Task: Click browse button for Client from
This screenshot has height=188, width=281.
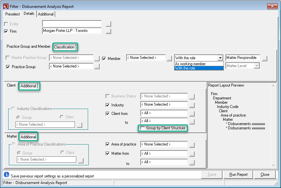Action: pos(192,114)
